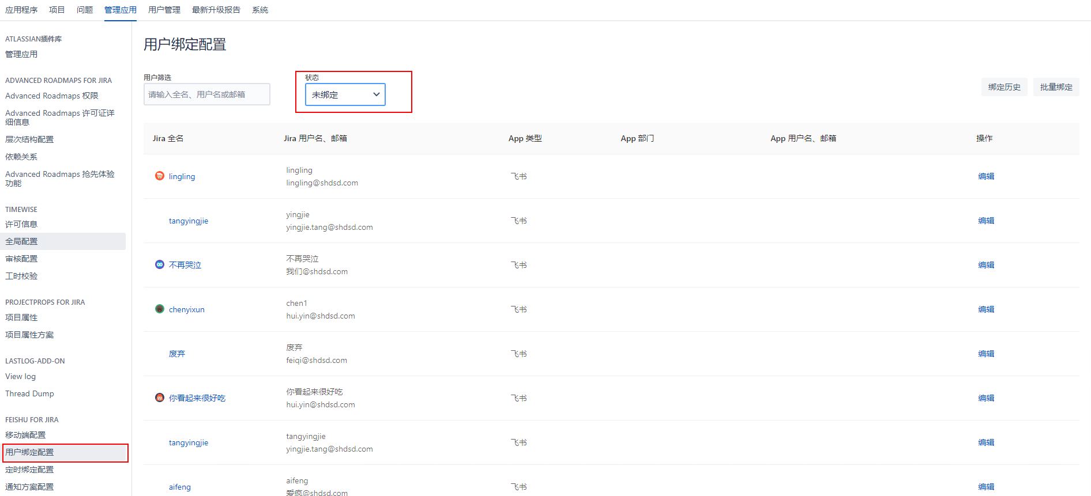Click chenyixun's green avatar icon
The height and width of the screenshot is (496, 1091).
point(160,309)
